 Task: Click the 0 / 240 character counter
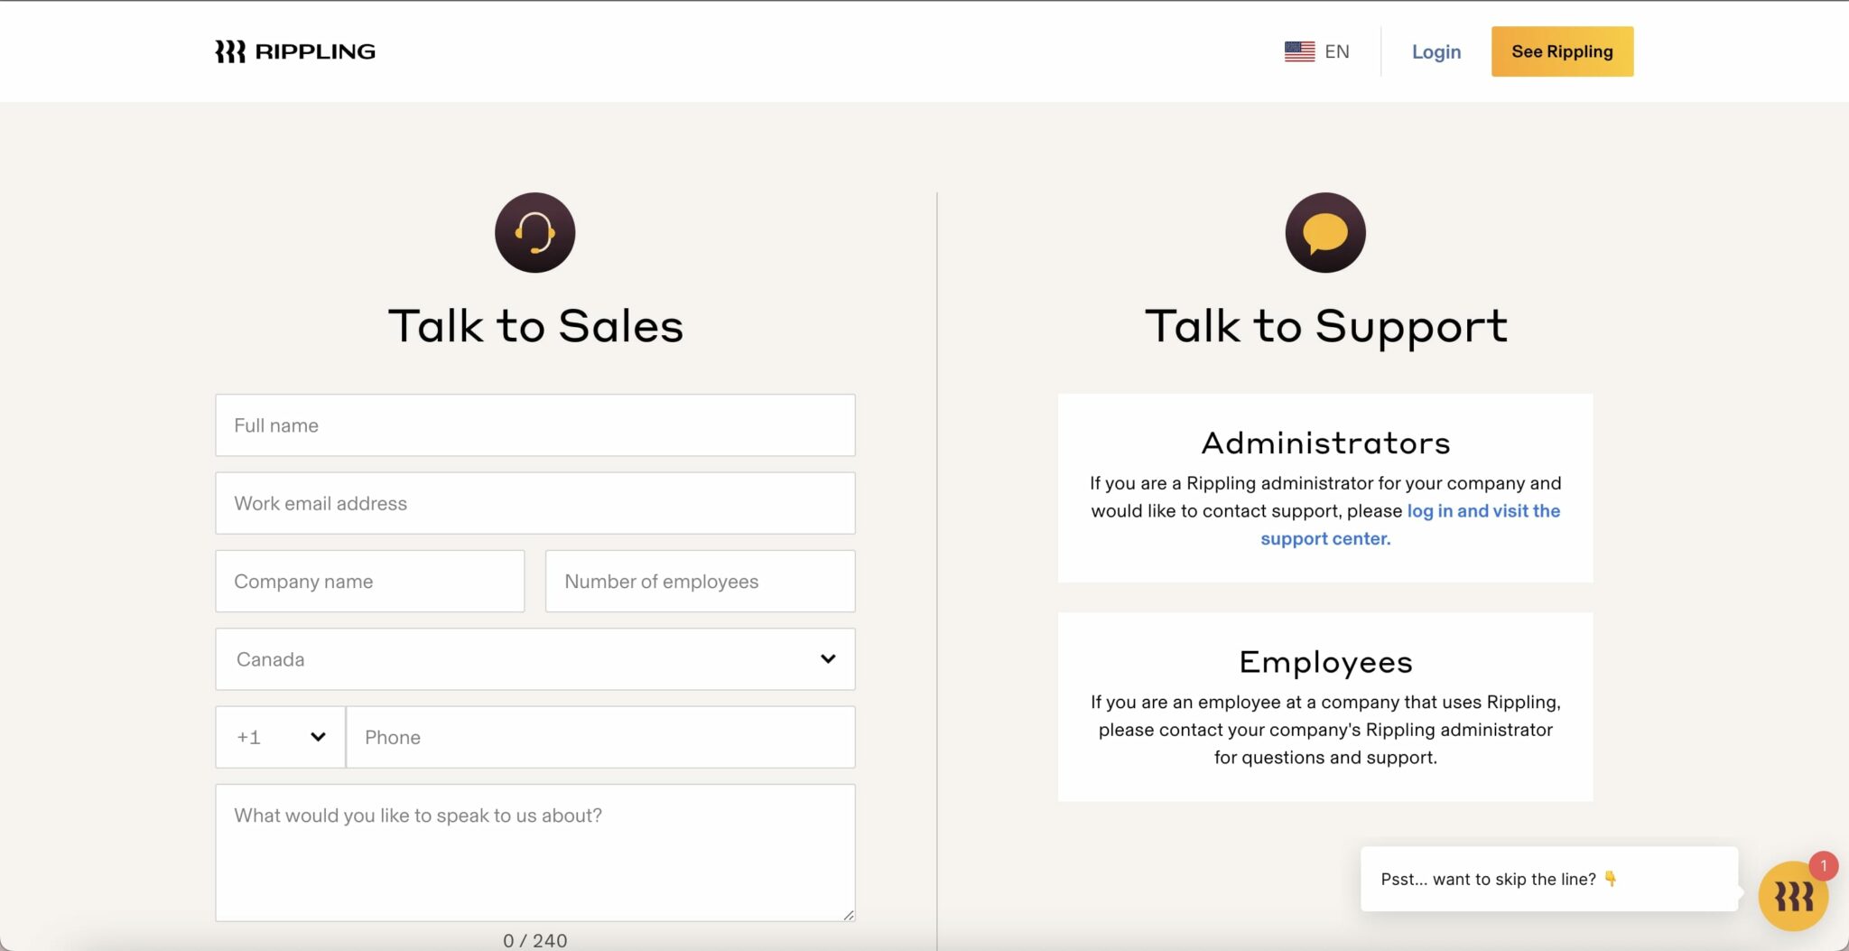535,940
